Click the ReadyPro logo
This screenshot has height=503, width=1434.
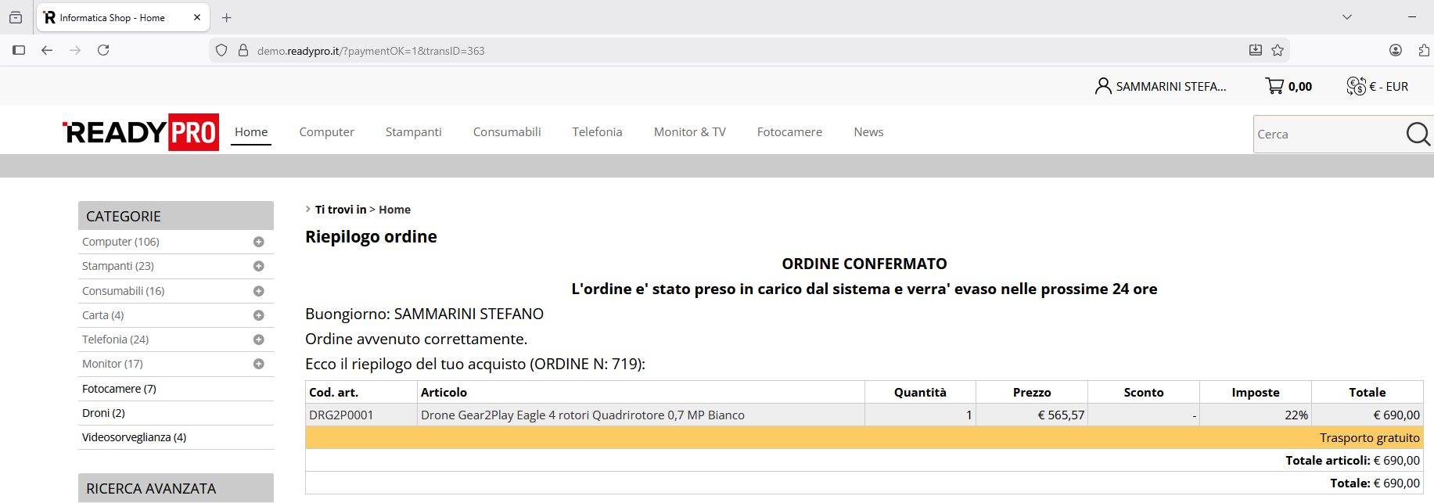click(141, 132)
